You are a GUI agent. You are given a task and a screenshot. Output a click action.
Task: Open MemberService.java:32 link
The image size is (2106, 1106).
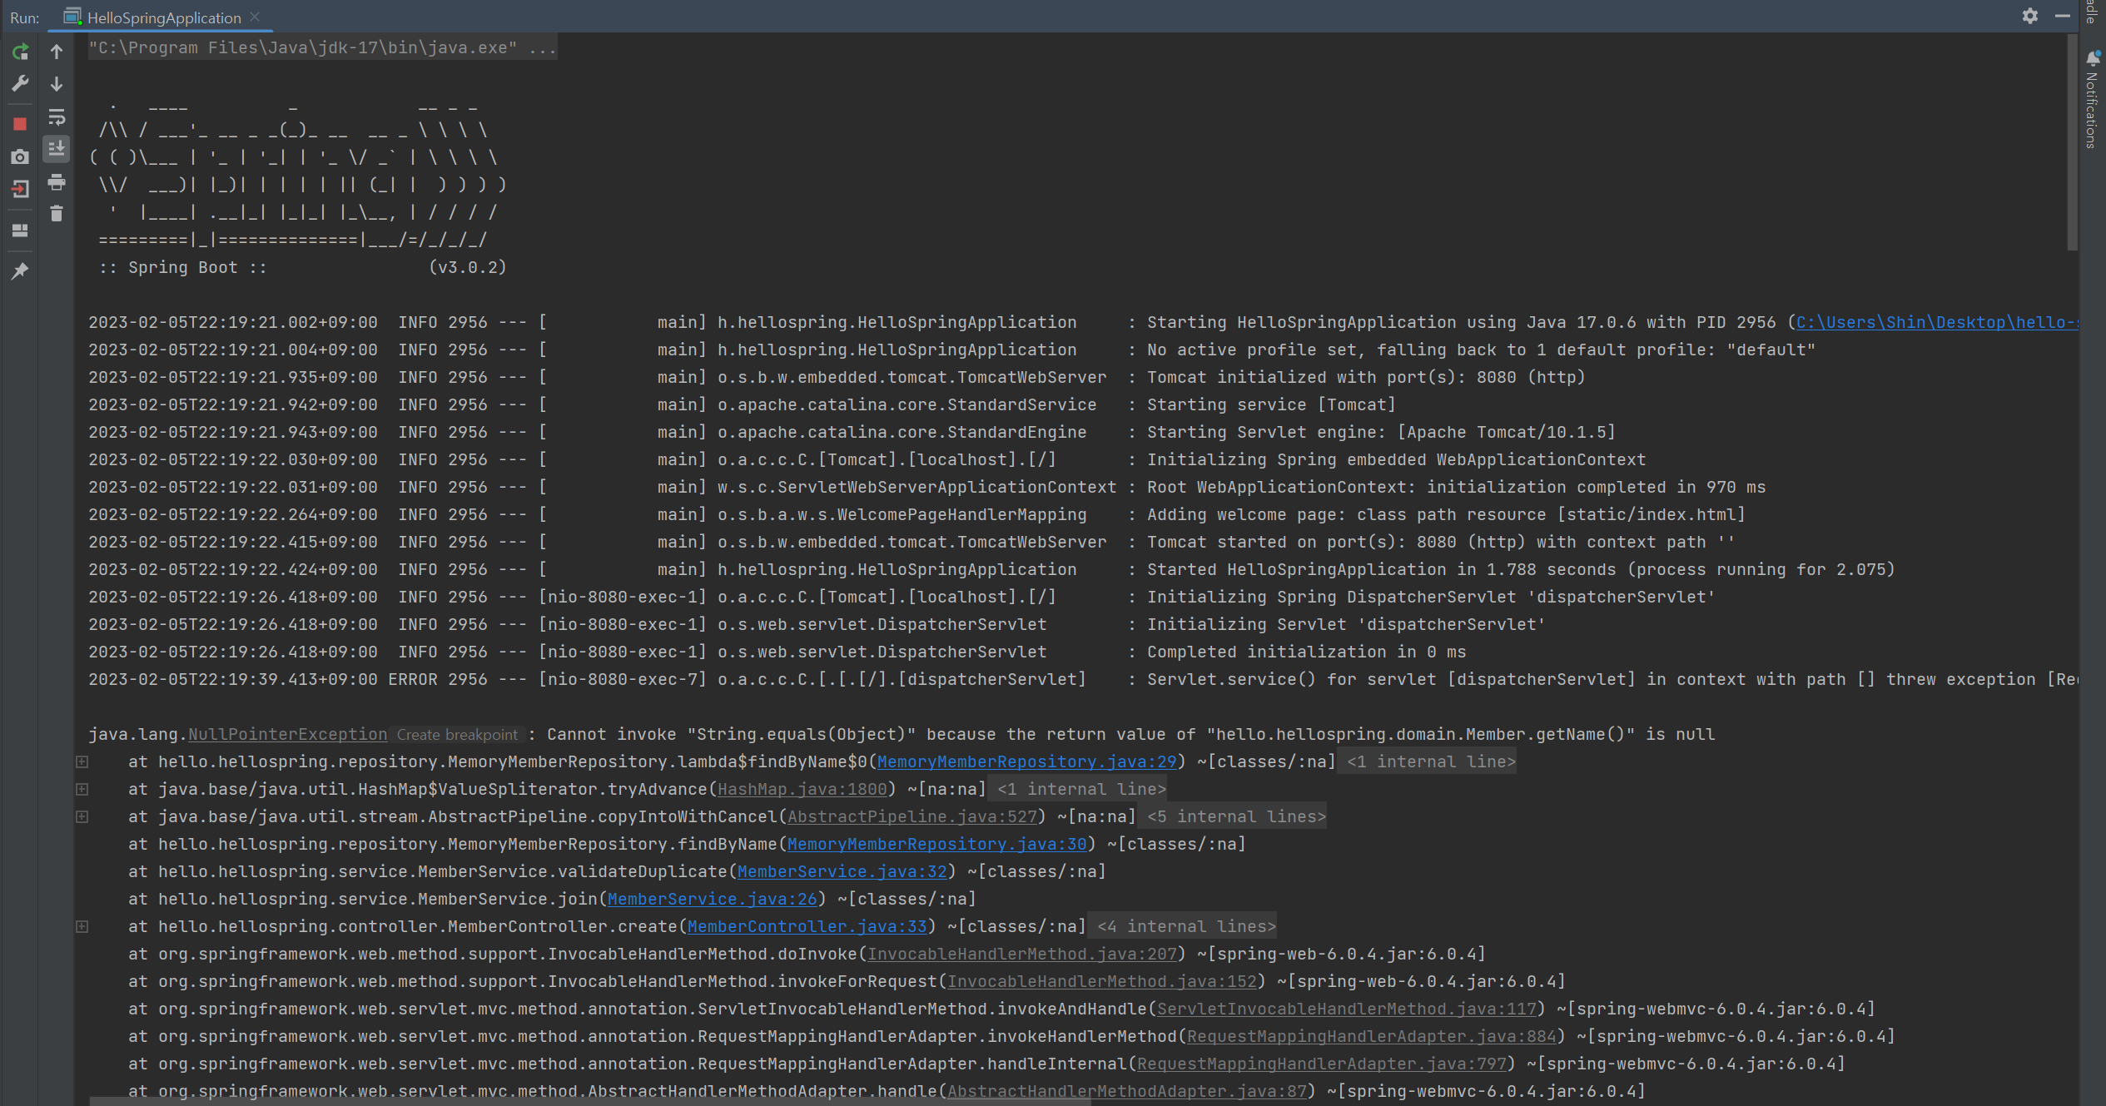[x=842, y=871]
